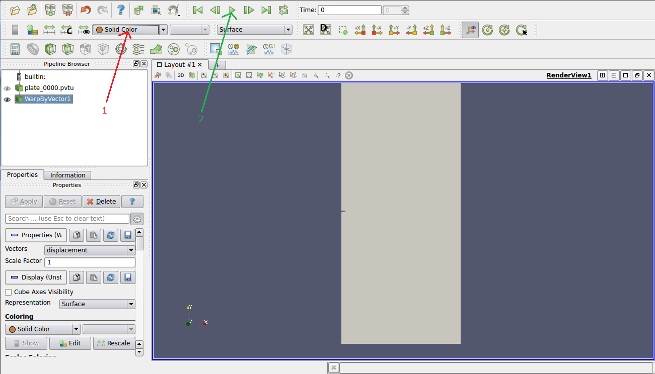Set view direction to +X
This screenshot has width=655, height=374.
click(x=360, y=30)
